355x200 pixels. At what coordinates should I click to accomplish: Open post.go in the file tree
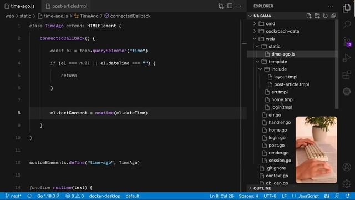pos(276,146)
